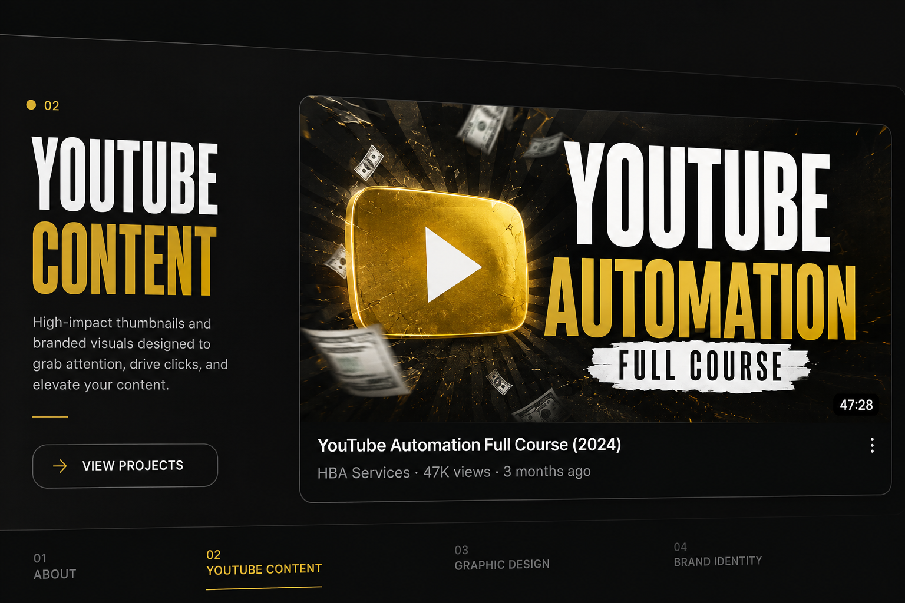The image size is (905, 603).
Task: Click video title YouTube Automation Full Course (2024)
Action: 469,445
